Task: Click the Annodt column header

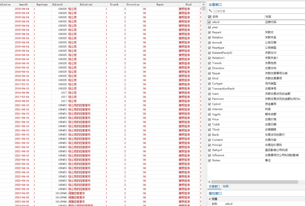Action: click(x=23, y=4)
